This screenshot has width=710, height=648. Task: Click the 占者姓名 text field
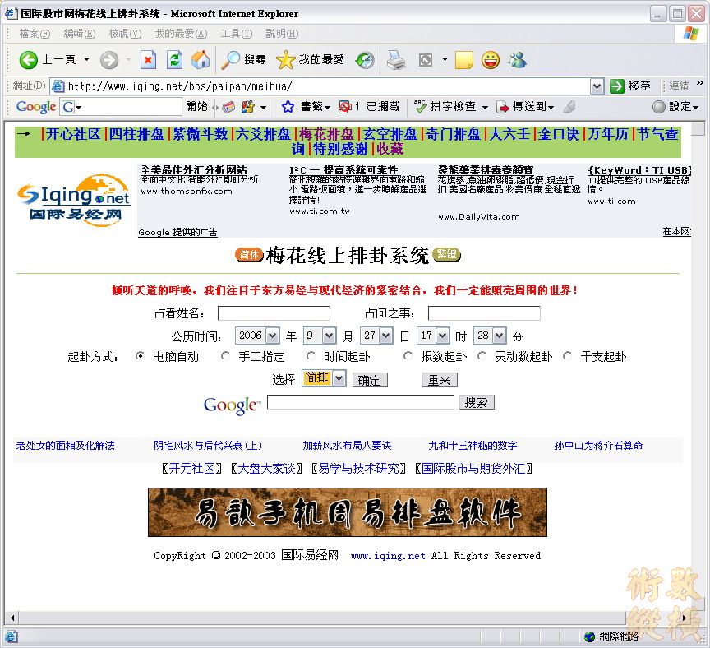274,313
